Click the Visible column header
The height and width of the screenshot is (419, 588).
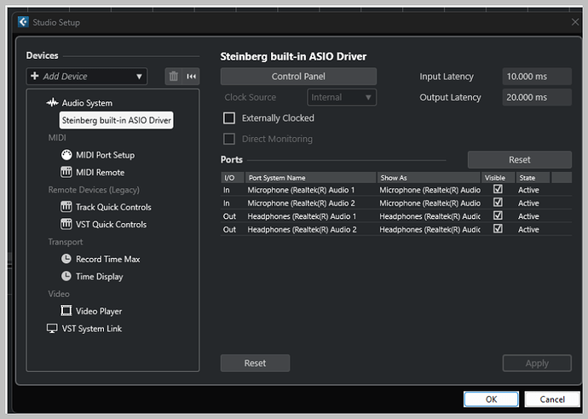point(498,178)
